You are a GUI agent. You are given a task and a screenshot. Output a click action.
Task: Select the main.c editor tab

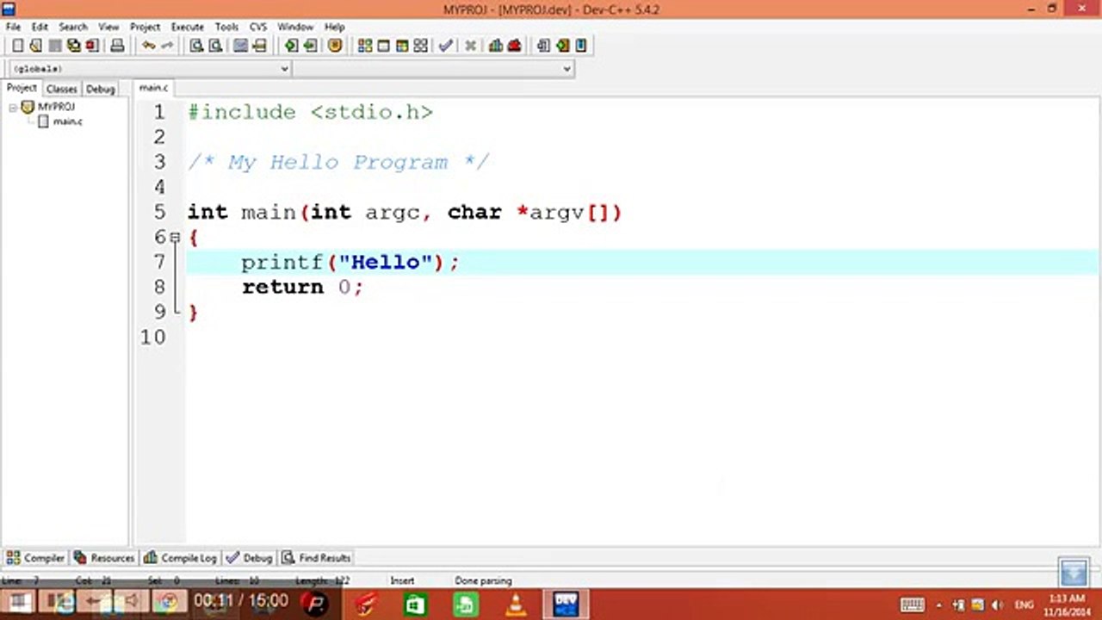(154, 88)
